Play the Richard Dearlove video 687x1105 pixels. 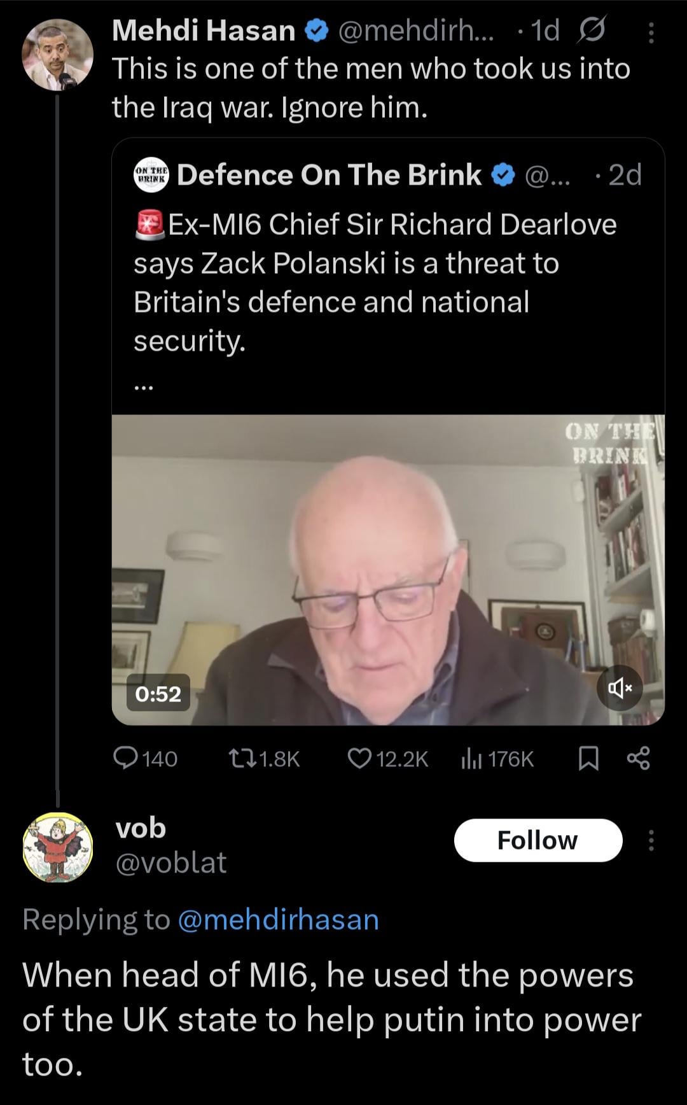tap(388, 570)
